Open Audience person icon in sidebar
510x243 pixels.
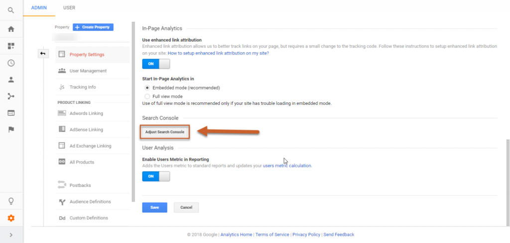11,80
